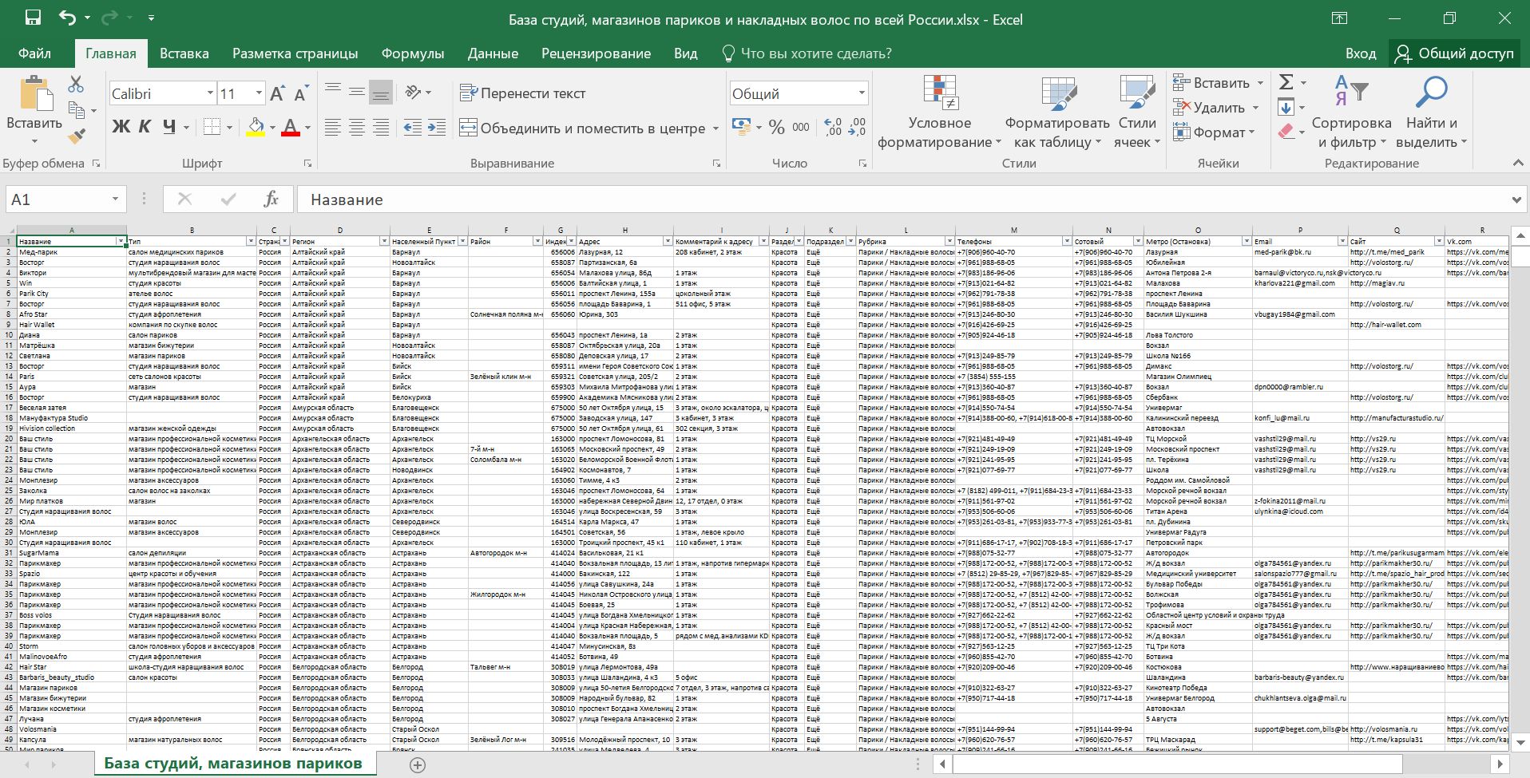
Task: Click the Вход sign-in link
Action: [1360, 53]
